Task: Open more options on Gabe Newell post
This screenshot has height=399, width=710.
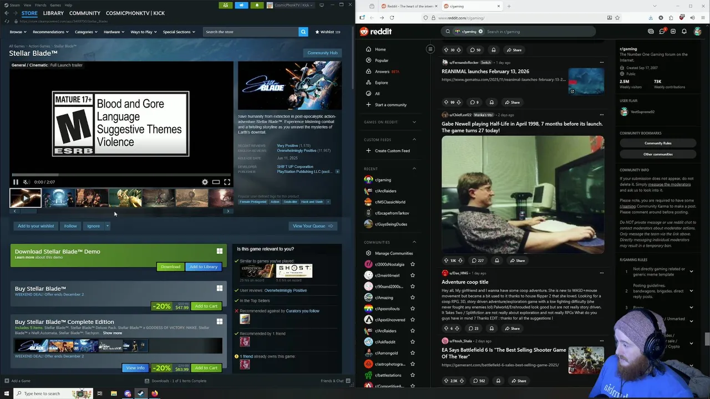Action: [601, 115]
